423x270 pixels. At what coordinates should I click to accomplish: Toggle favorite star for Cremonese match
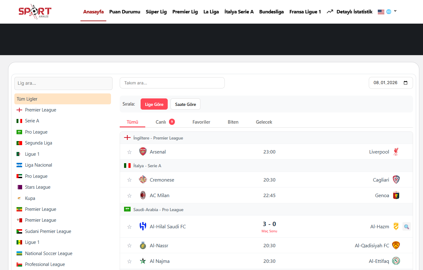pos(129,180)
